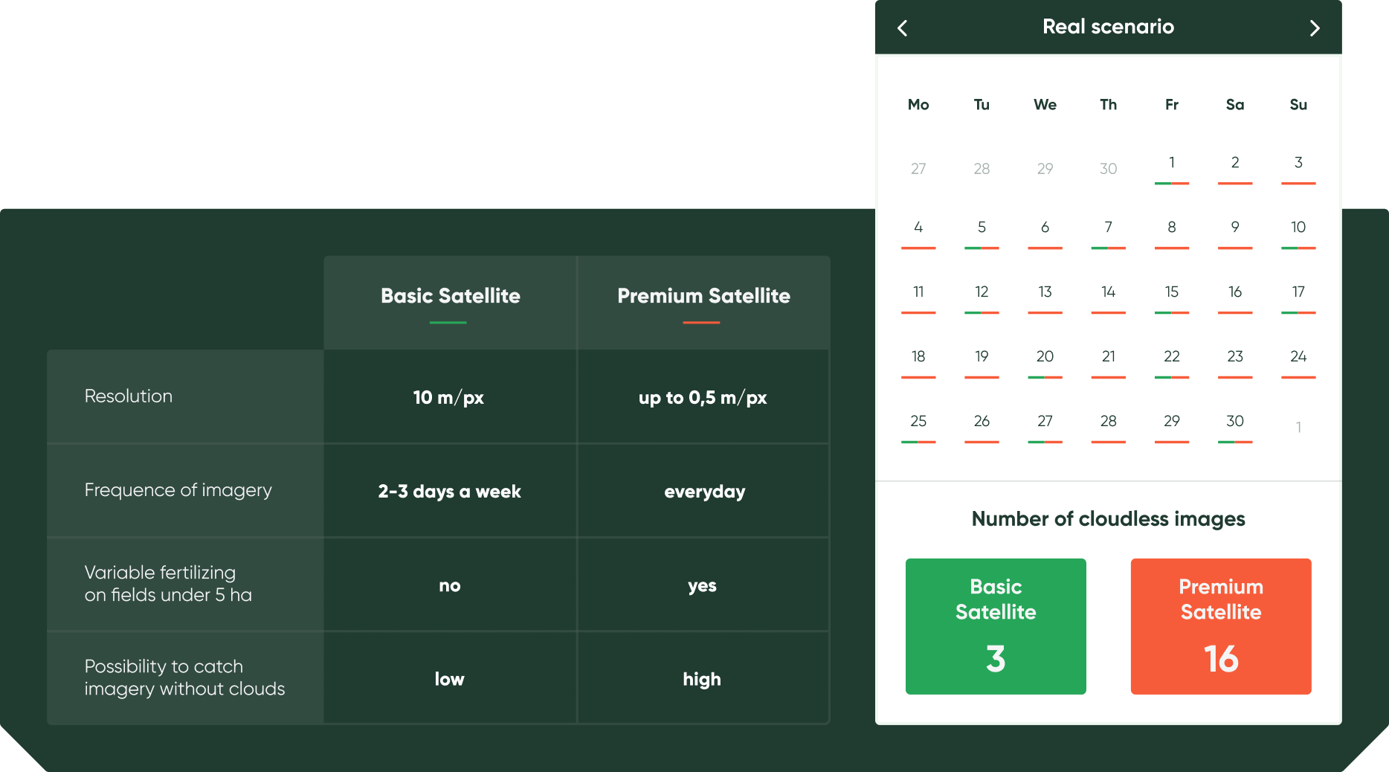Click the everyday cell
Viewport: 1389px width, 772px height.
pyautogui.click(x=704, y=491)
